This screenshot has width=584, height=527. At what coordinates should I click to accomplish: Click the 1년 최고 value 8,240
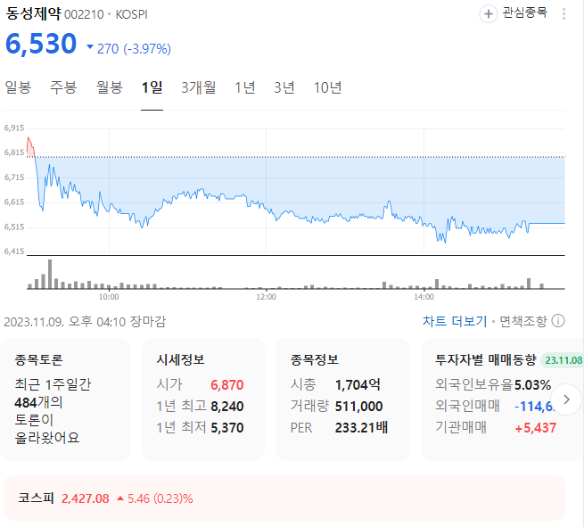226,407
